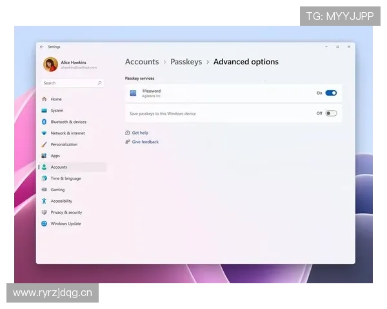Viewport: 387px width, 309px height.
Task: Select Privacy & security in sidebar
Action: 66,212
